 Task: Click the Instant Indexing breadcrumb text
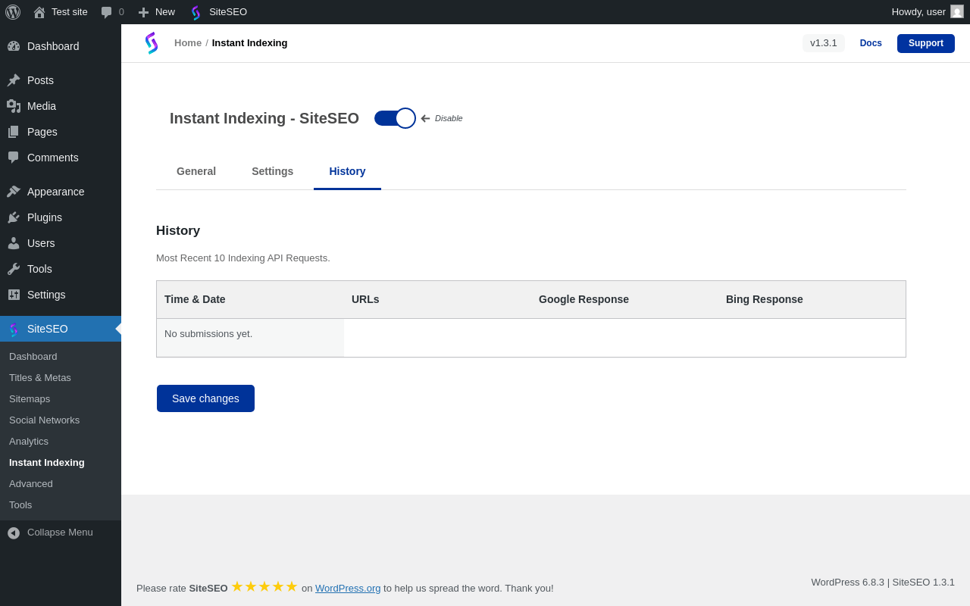[x=249, y=42]
